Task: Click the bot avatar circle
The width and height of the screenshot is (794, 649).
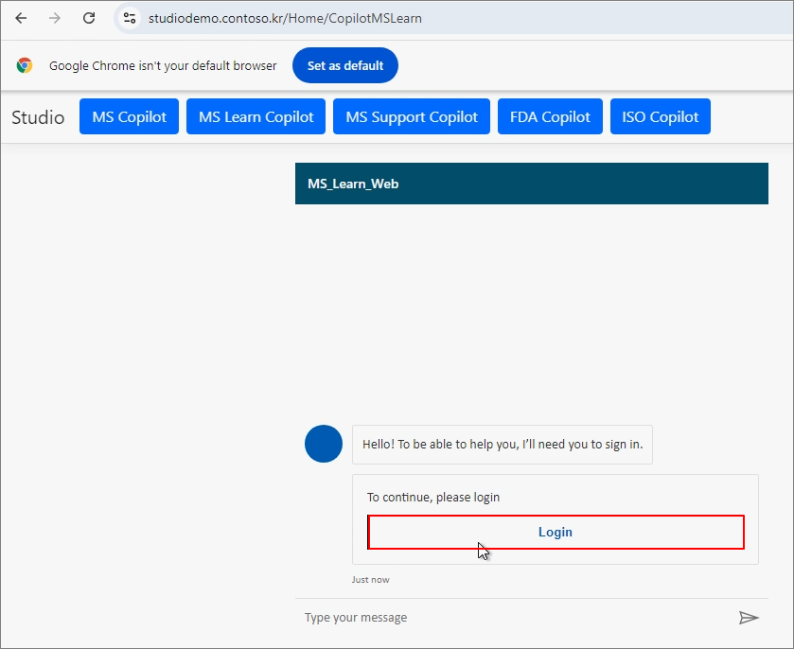Action: (x=324, y=444)
